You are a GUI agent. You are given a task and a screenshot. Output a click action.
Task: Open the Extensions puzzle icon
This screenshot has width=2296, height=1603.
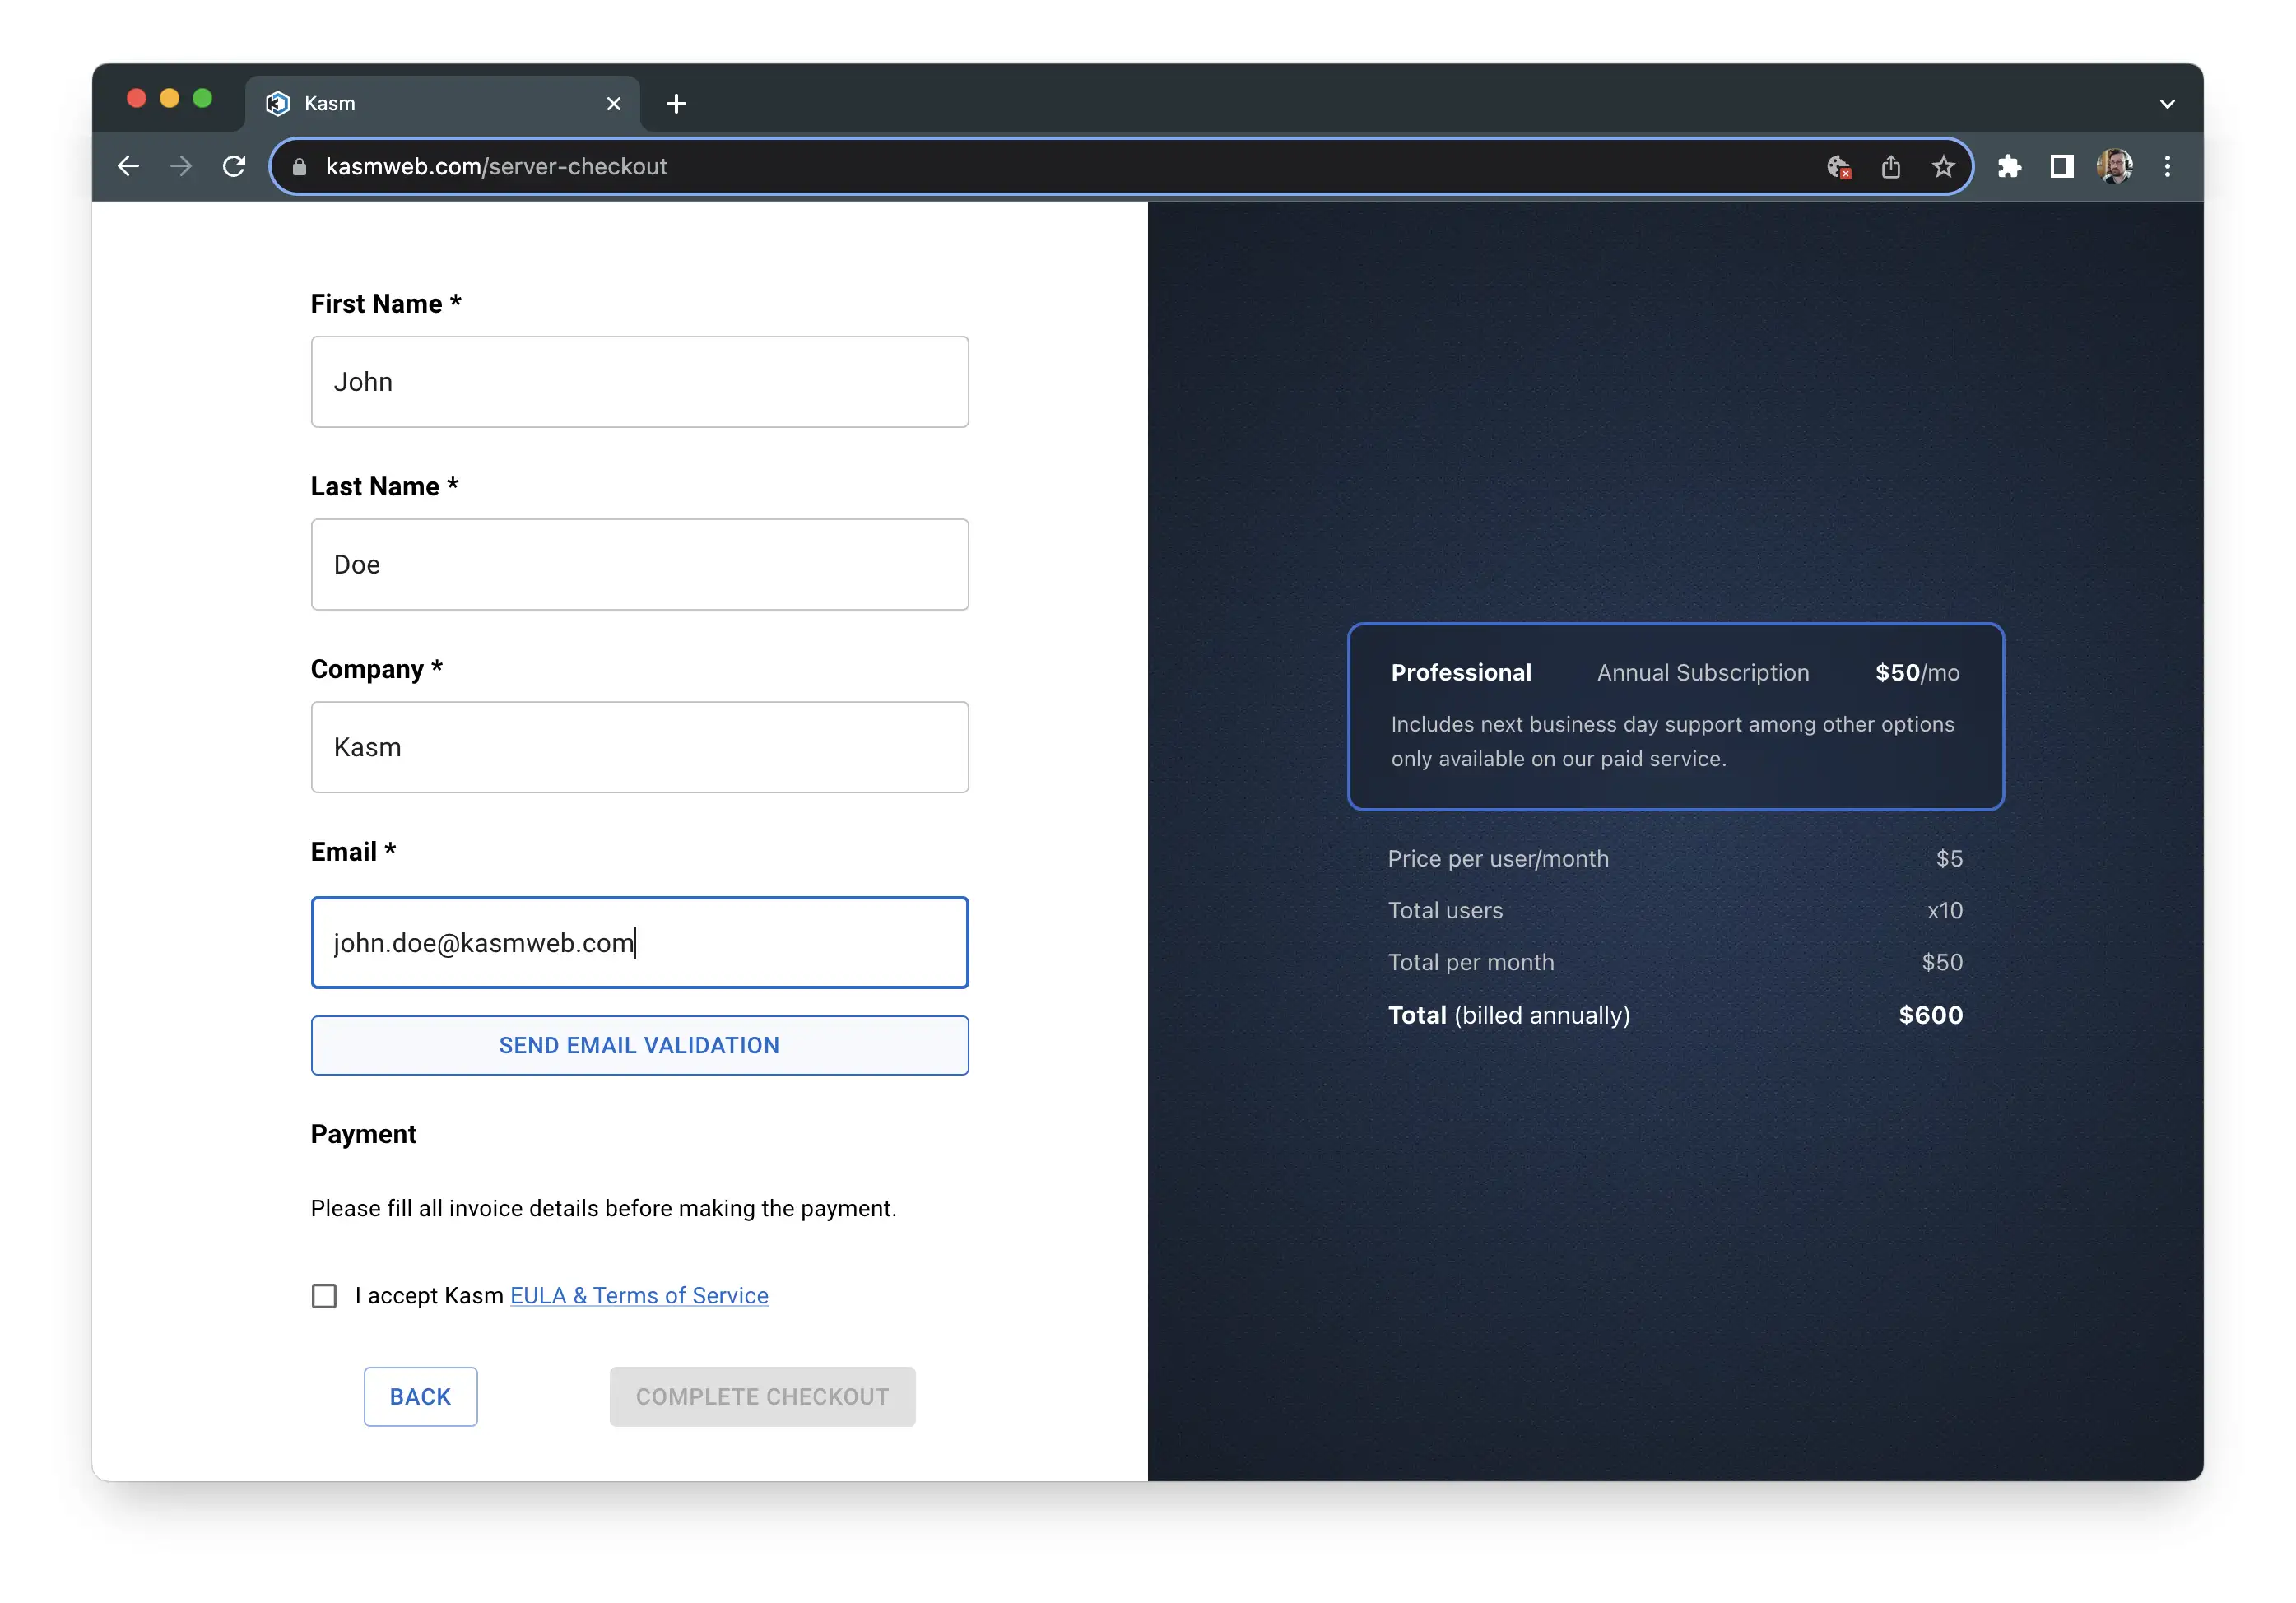[x=2009, y=167]
